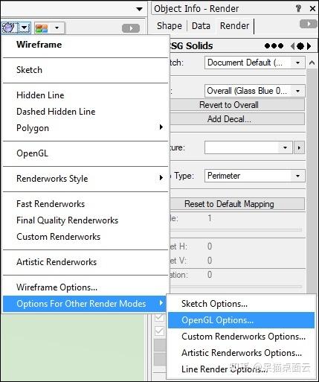Toggle the lower checkbox behind the submenu
The image size is (319, 382).
pyautogui.click(x=159, y=331)
